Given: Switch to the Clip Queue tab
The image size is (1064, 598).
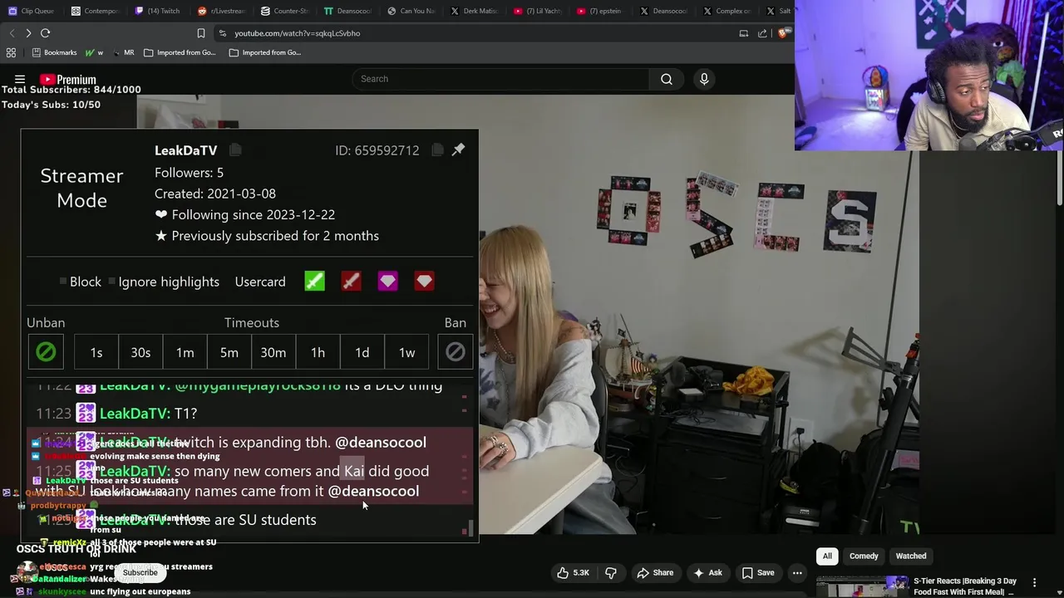Looking at the screenshot, I should [31, 11].
